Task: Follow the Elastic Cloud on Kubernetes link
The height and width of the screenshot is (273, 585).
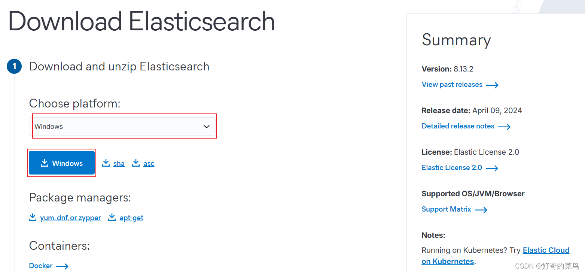Action: pyautogui.click(x=546, y=250)
